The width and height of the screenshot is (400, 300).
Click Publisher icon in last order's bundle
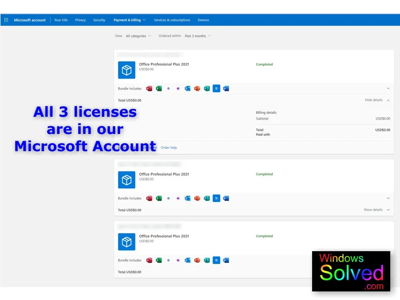pos(207,260)
